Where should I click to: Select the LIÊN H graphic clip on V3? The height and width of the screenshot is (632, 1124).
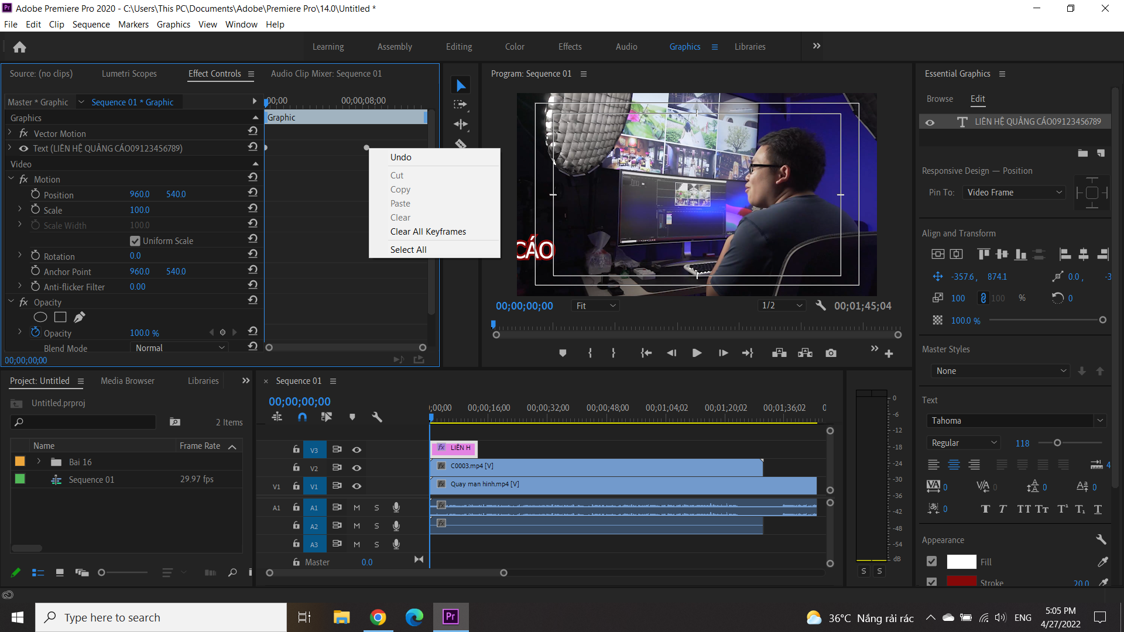point(454,448)
